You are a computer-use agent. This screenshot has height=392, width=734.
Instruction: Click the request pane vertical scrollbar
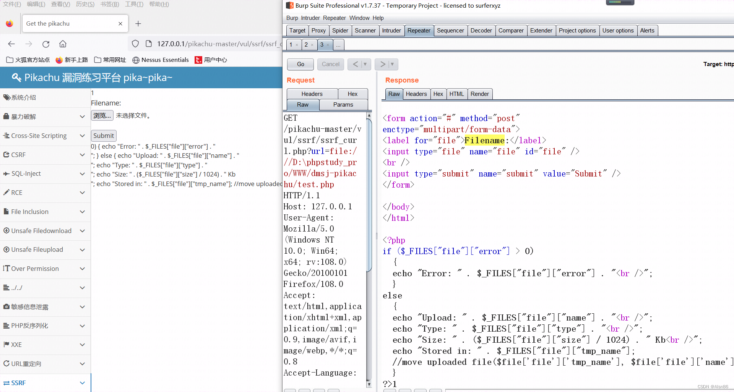[x=369, y=195]
